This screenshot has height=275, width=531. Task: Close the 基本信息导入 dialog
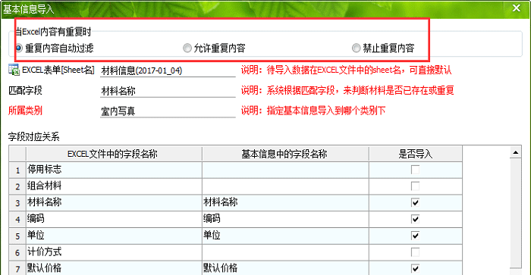516,8
